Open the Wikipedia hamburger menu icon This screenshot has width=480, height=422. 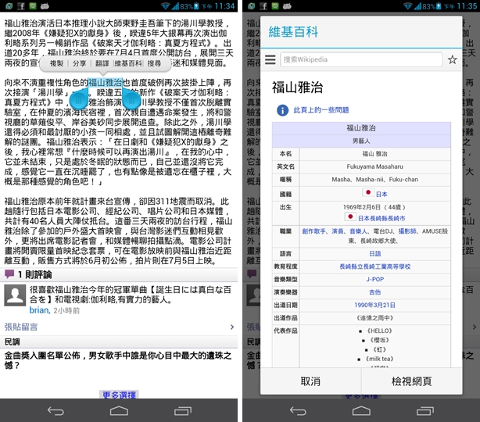click(x=270, y=59)
